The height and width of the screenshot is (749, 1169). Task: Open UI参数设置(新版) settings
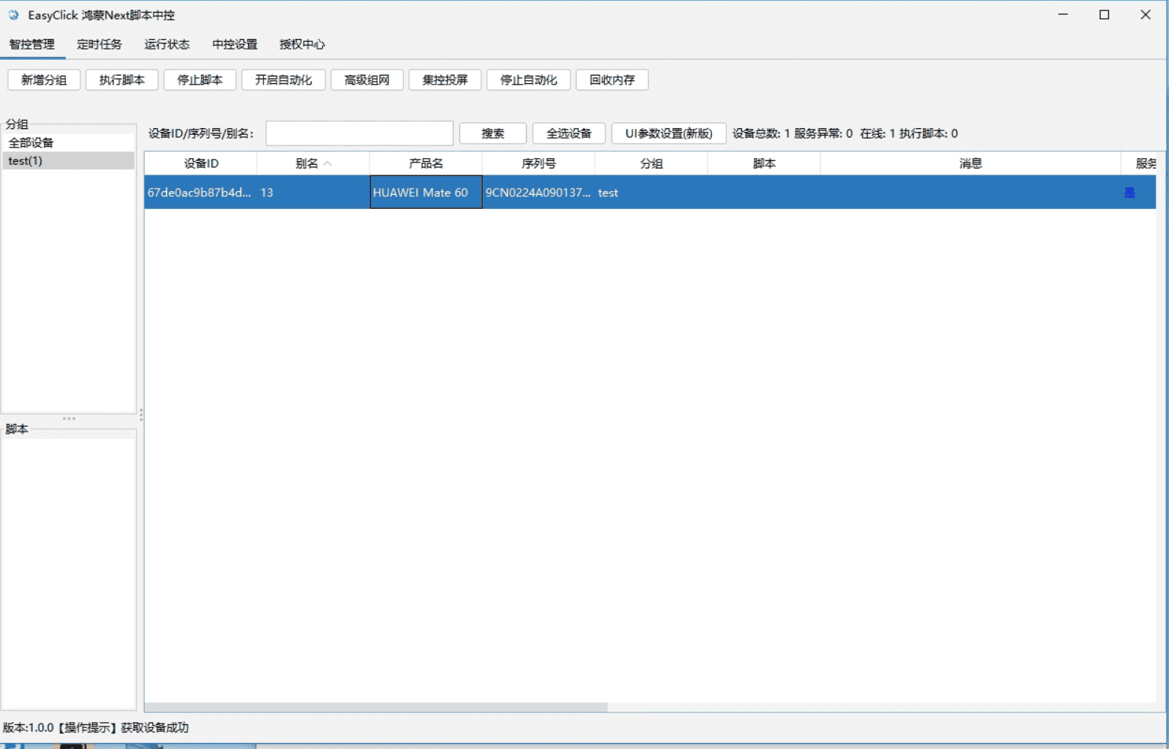(x=668, y=133)
